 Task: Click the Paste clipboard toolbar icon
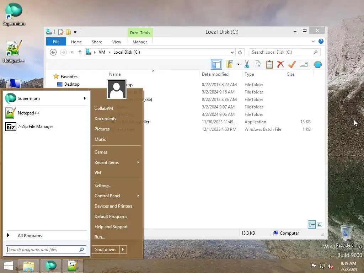pos(269,64)
